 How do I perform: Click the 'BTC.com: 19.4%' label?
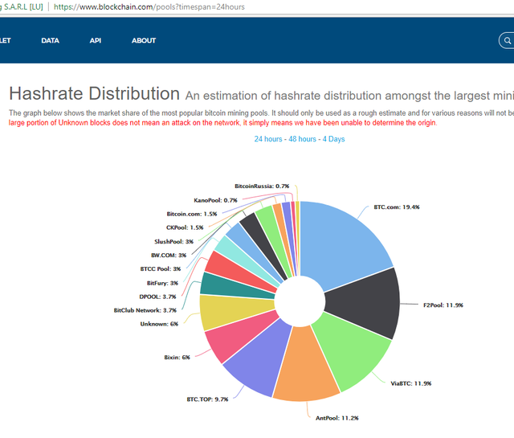[397, 207]
